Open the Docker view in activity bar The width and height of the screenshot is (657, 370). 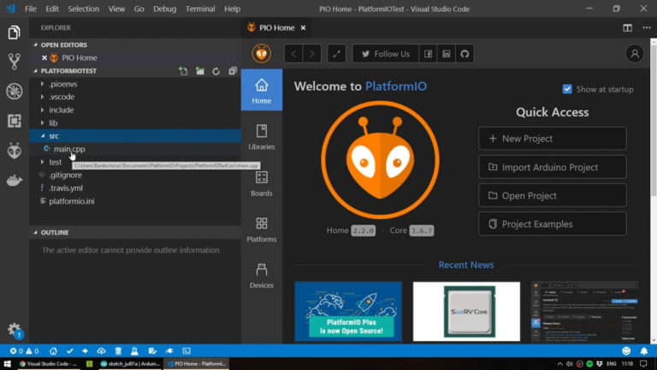pyautogui.click(x=14, y=181)
